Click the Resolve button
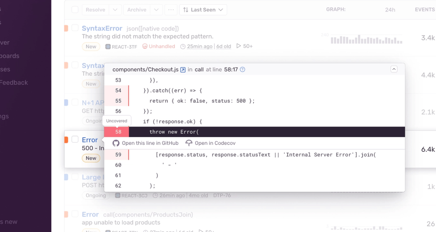The width and height of the screenshot is (436, 232). [x=95, y=9]
